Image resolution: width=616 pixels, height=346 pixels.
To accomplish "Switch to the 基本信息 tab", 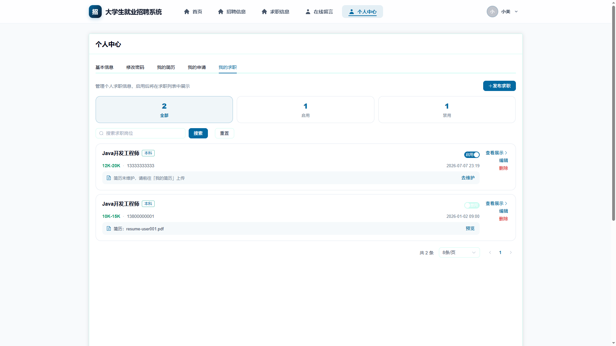I will [105, 67].
